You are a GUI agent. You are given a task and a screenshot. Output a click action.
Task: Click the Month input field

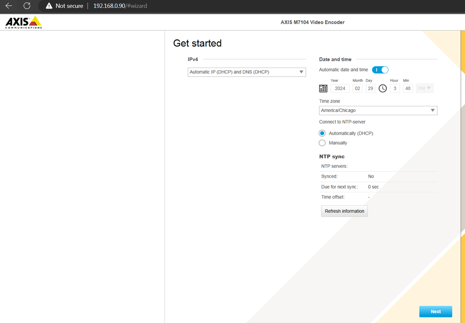358,88
